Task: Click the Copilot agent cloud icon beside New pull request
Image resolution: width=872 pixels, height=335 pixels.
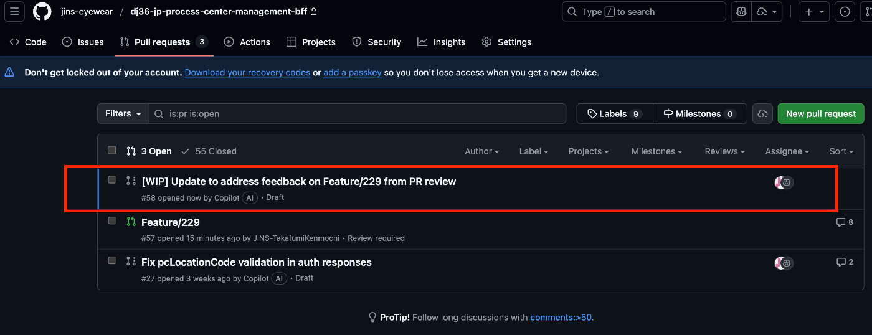Action: [x=762, y=113]
